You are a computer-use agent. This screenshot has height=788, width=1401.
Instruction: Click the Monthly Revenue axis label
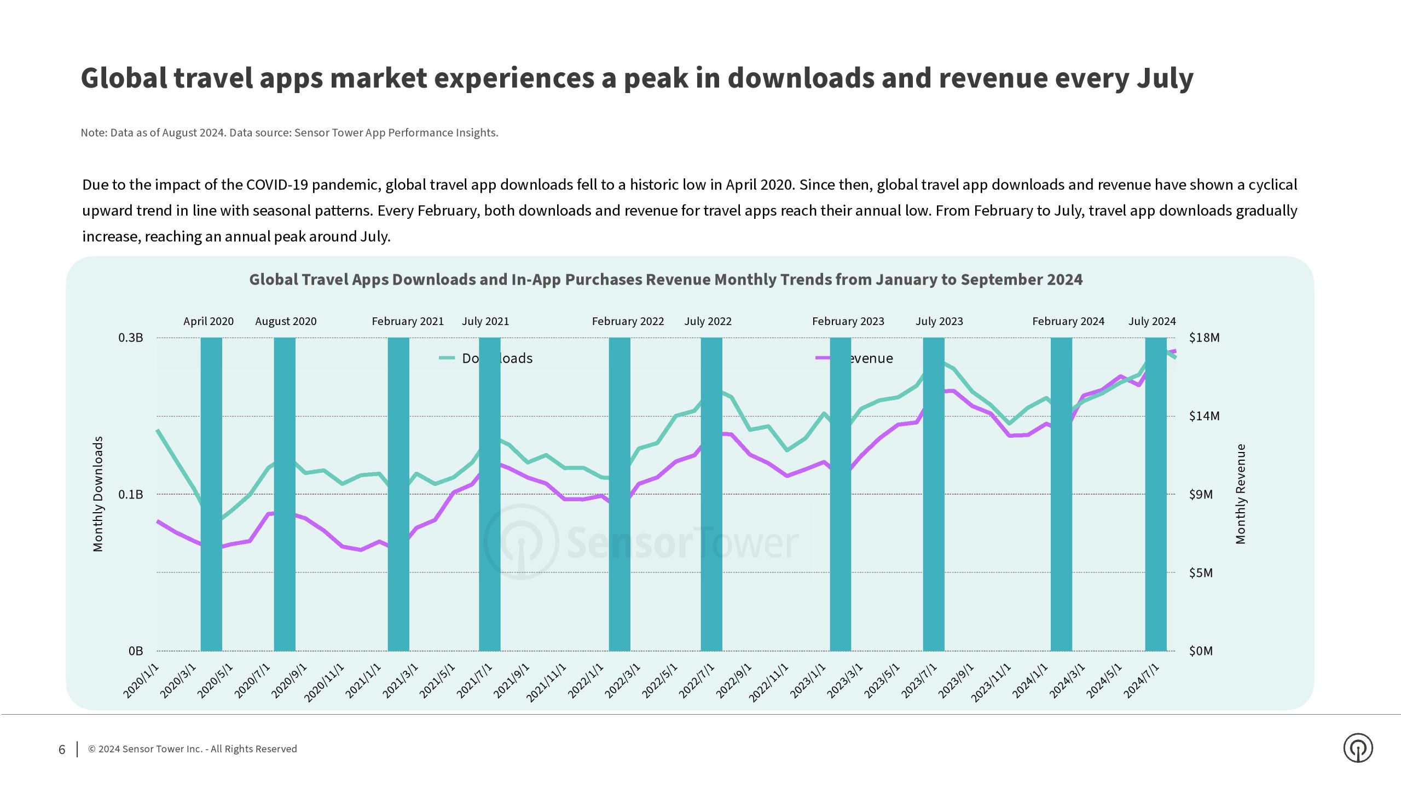1241,494
